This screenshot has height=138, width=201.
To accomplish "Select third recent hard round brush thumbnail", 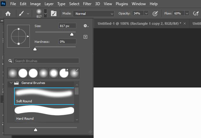I will (33, 73).
